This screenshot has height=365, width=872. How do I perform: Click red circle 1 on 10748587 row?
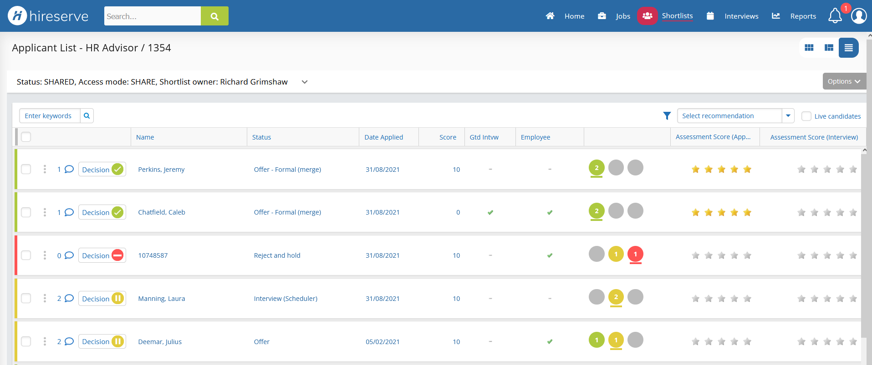click(x=635, y=254)
